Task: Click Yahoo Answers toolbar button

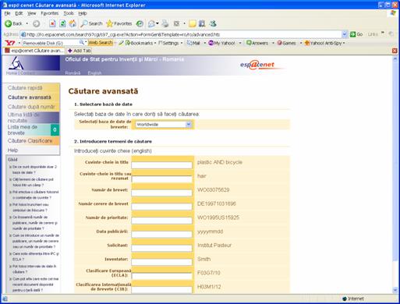Action: [x=257, y=43]
